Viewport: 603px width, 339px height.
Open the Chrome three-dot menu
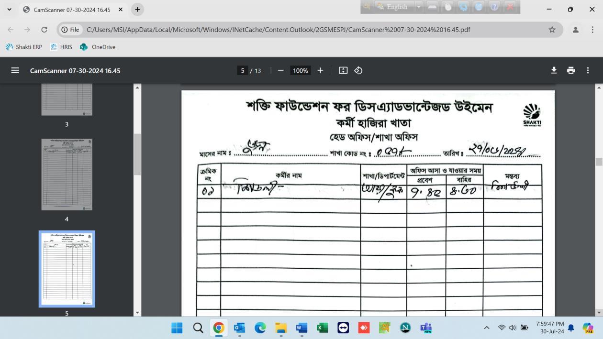tap(592, 30)
